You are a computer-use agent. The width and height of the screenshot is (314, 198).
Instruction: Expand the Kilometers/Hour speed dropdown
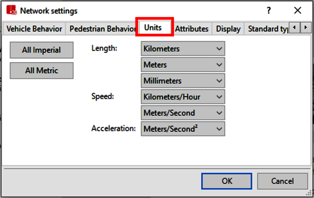(183, 97)
